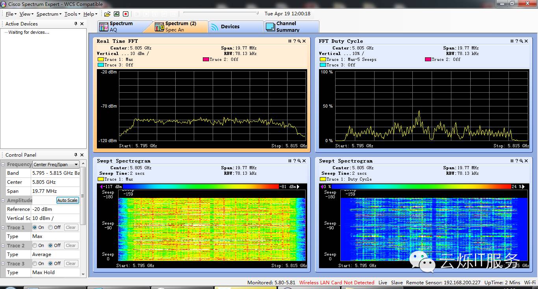
Task: Open the Tools menu
Action: (72, 14)
